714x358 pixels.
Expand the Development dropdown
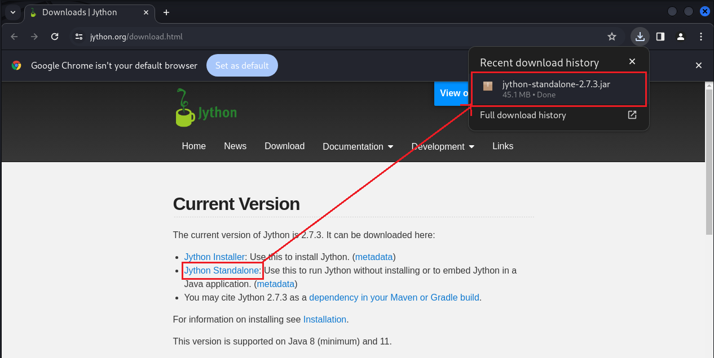tap(443, 146)
